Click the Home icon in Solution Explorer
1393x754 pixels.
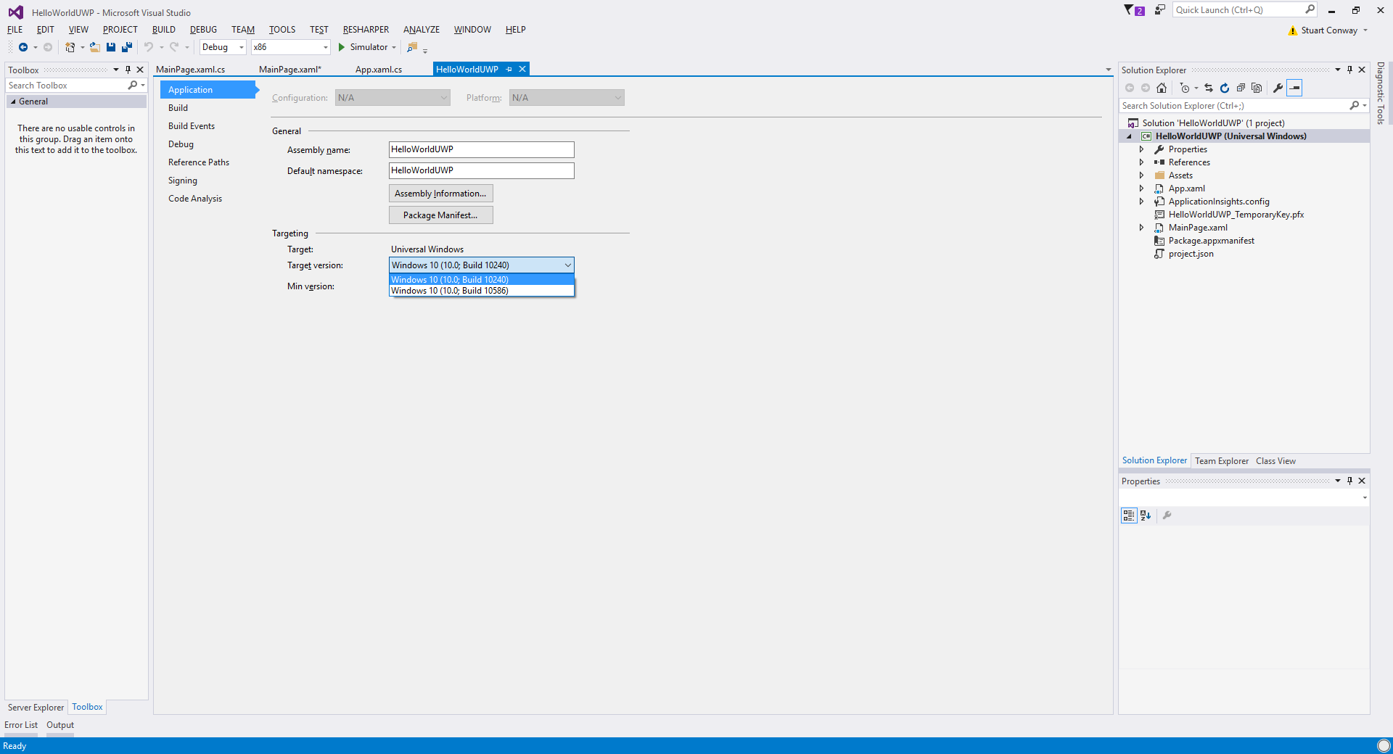[1162, 88]
